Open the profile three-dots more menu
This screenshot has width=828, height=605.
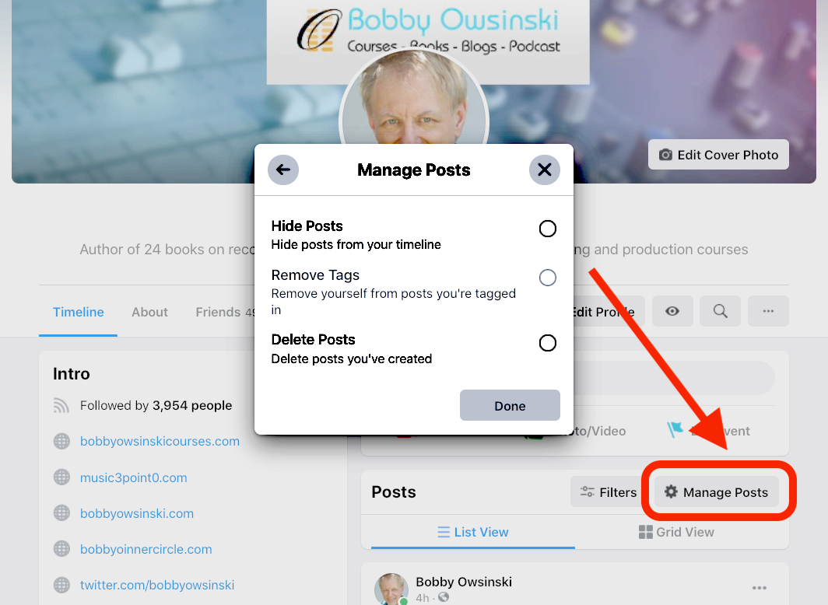tap(768, 311)
